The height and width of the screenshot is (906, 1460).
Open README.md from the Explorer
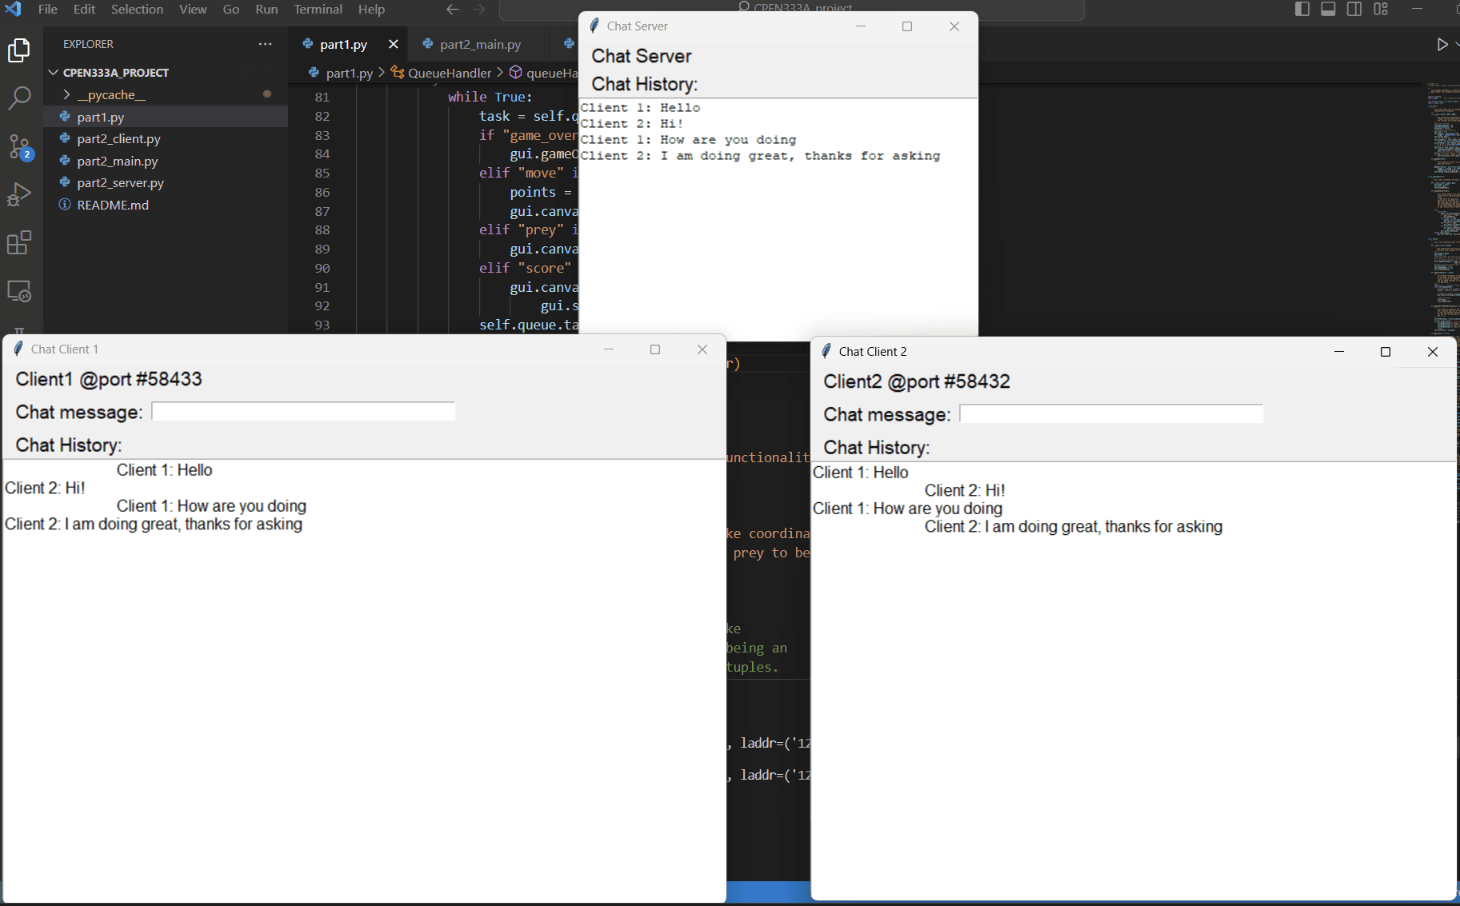point(112,205)
